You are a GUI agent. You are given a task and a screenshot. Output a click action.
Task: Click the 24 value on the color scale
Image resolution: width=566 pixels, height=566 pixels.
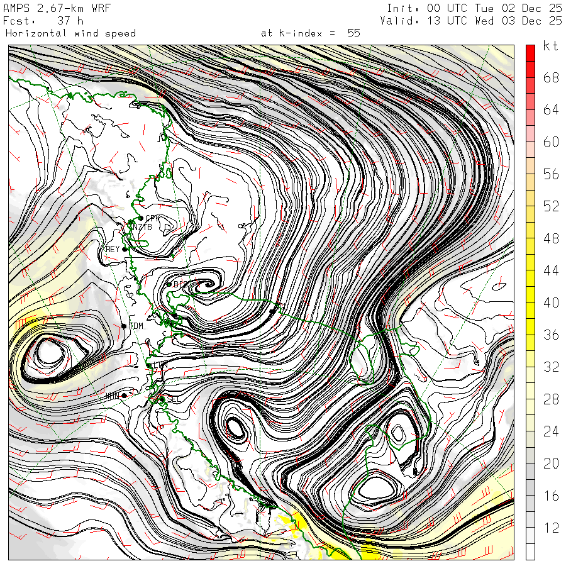pos(551,431)
